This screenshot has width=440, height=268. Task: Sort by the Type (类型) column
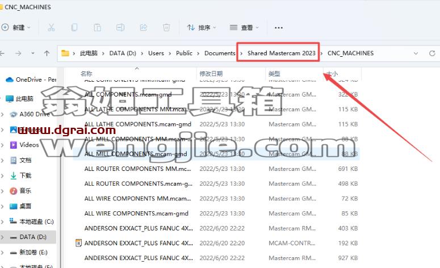[x=274, y=73]
